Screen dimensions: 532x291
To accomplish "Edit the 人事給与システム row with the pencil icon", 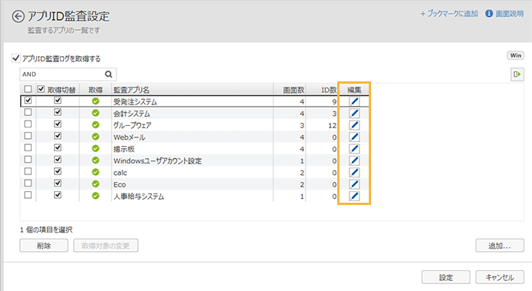I will click(x=354, y=196).
